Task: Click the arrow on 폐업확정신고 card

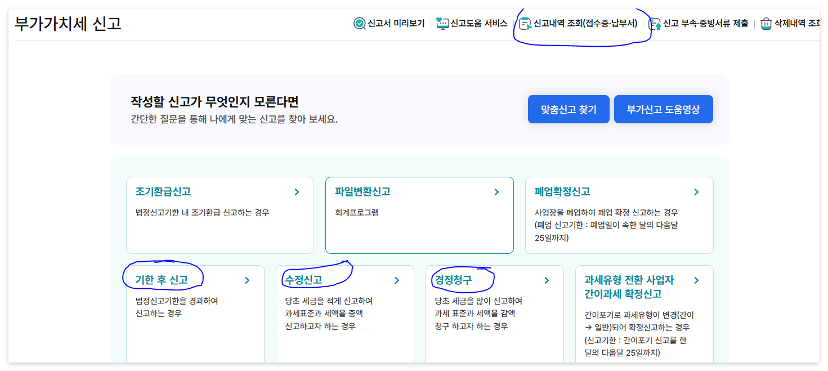Action: point(696,192)
